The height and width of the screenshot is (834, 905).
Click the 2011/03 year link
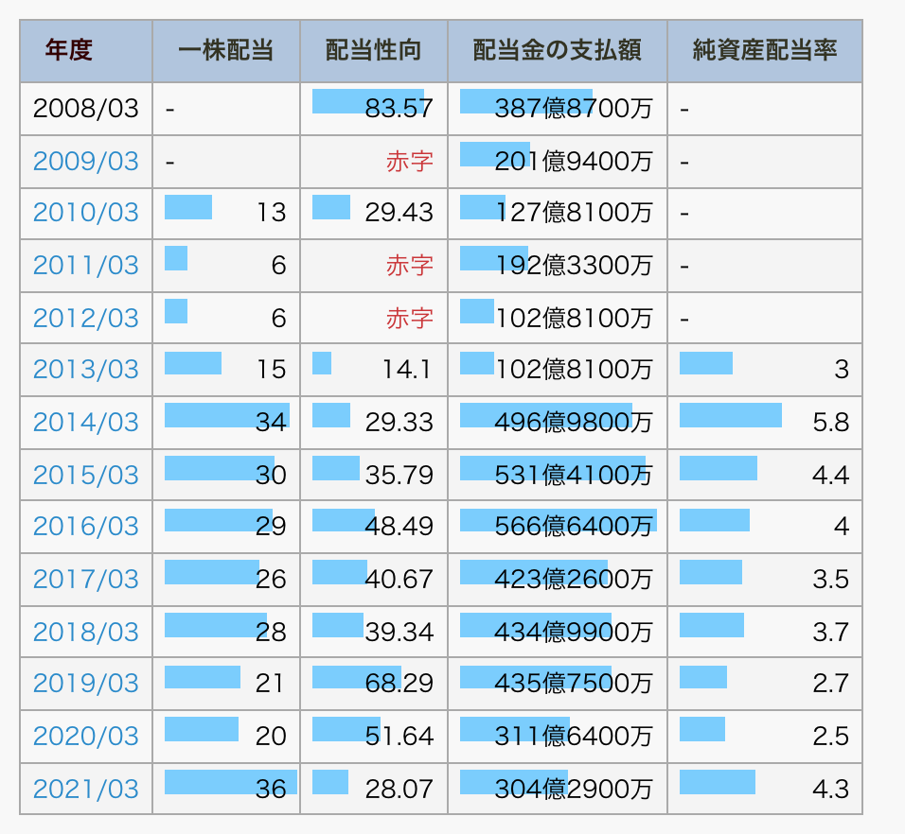point(85,266)
